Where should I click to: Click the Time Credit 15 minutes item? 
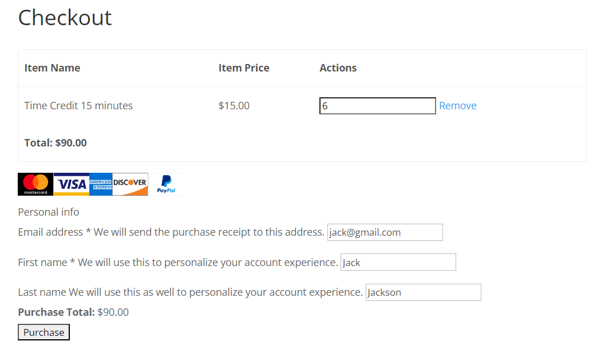(78, 106)
